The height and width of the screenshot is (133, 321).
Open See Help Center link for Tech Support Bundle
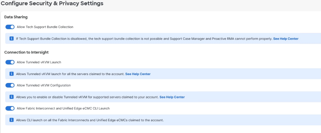(286, 39)
